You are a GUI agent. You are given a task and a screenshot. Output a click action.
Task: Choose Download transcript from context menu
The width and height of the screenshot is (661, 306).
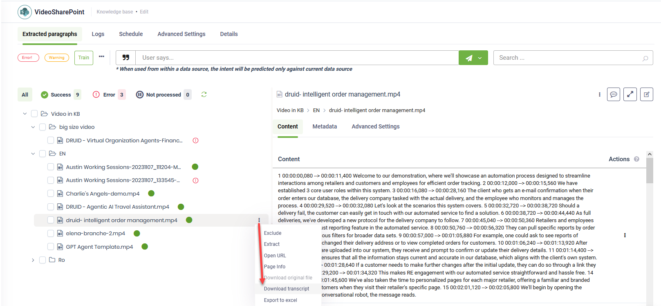click(286, 289)
